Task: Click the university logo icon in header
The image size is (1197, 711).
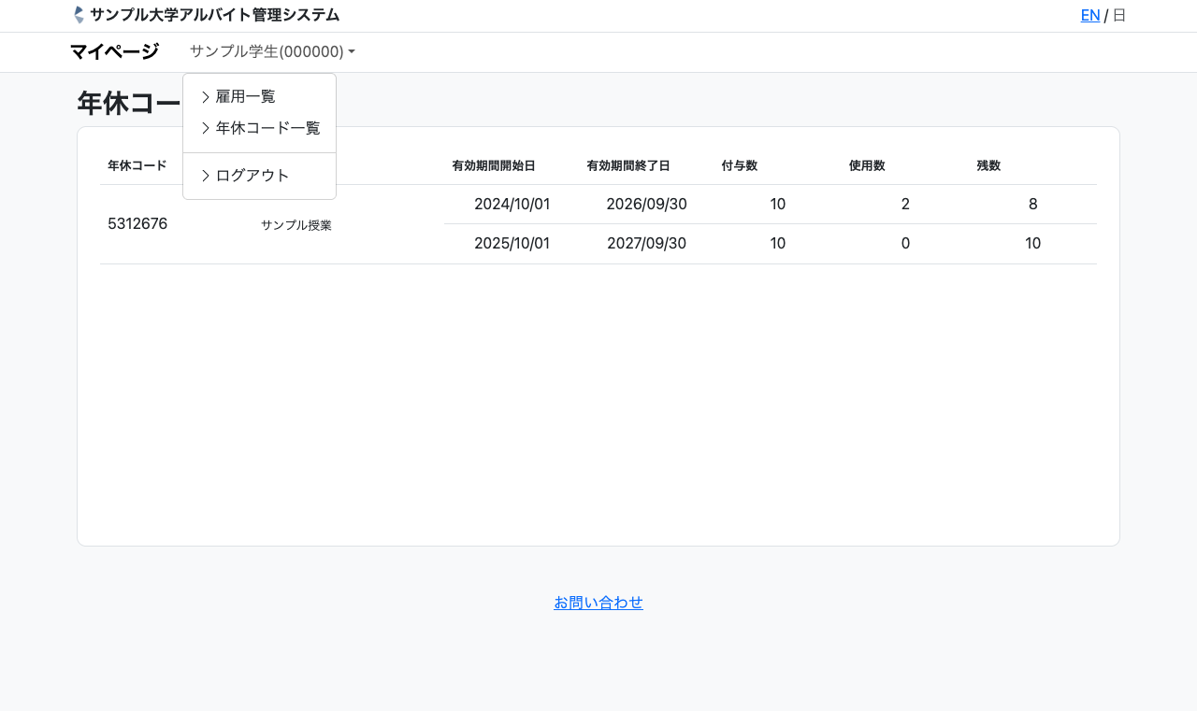Action: tap(79, 15)
